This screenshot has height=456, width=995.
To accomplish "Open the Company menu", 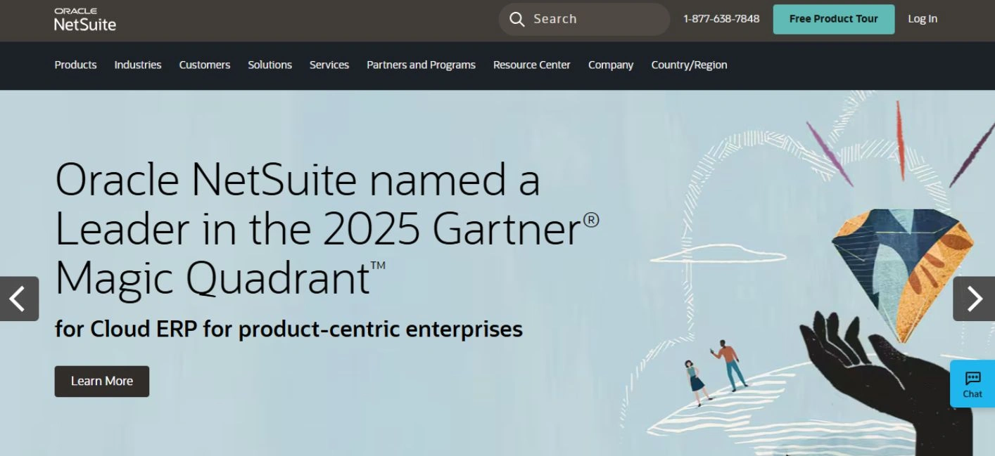I will pyautogui.click(x=611, y=65).
